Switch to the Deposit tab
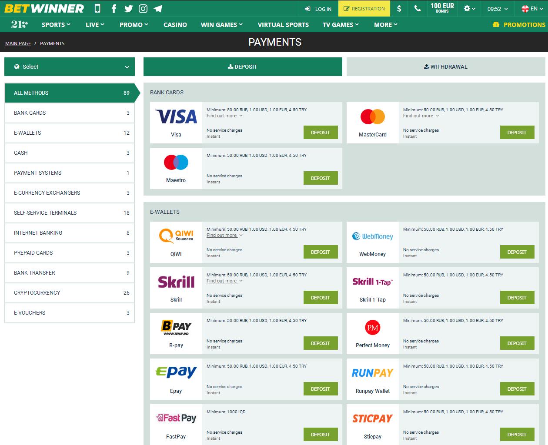This screenshot has width=548, height=445. [243, 66]
